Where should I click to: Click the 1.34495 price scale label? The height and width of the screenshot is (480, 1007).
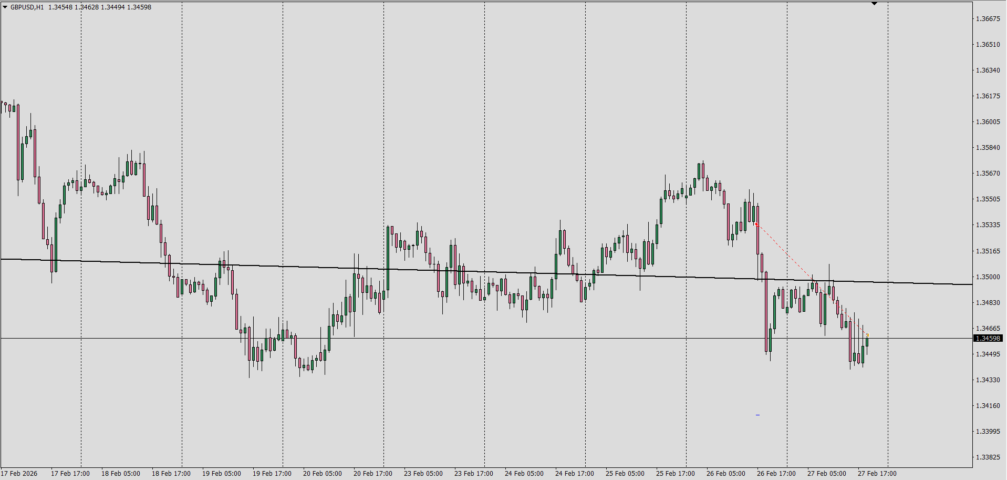click(988, 354)
